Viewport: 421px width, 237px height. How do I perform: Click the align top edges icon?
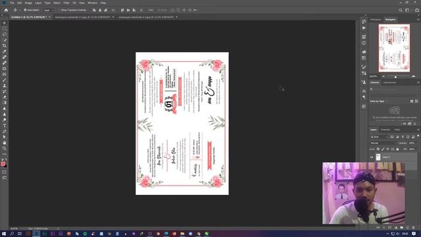pyautogui.click(x=122, y=10)
